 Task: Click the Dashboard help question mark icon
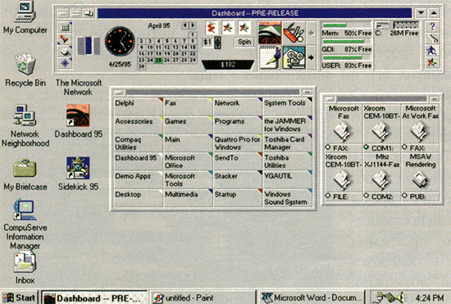432,27
